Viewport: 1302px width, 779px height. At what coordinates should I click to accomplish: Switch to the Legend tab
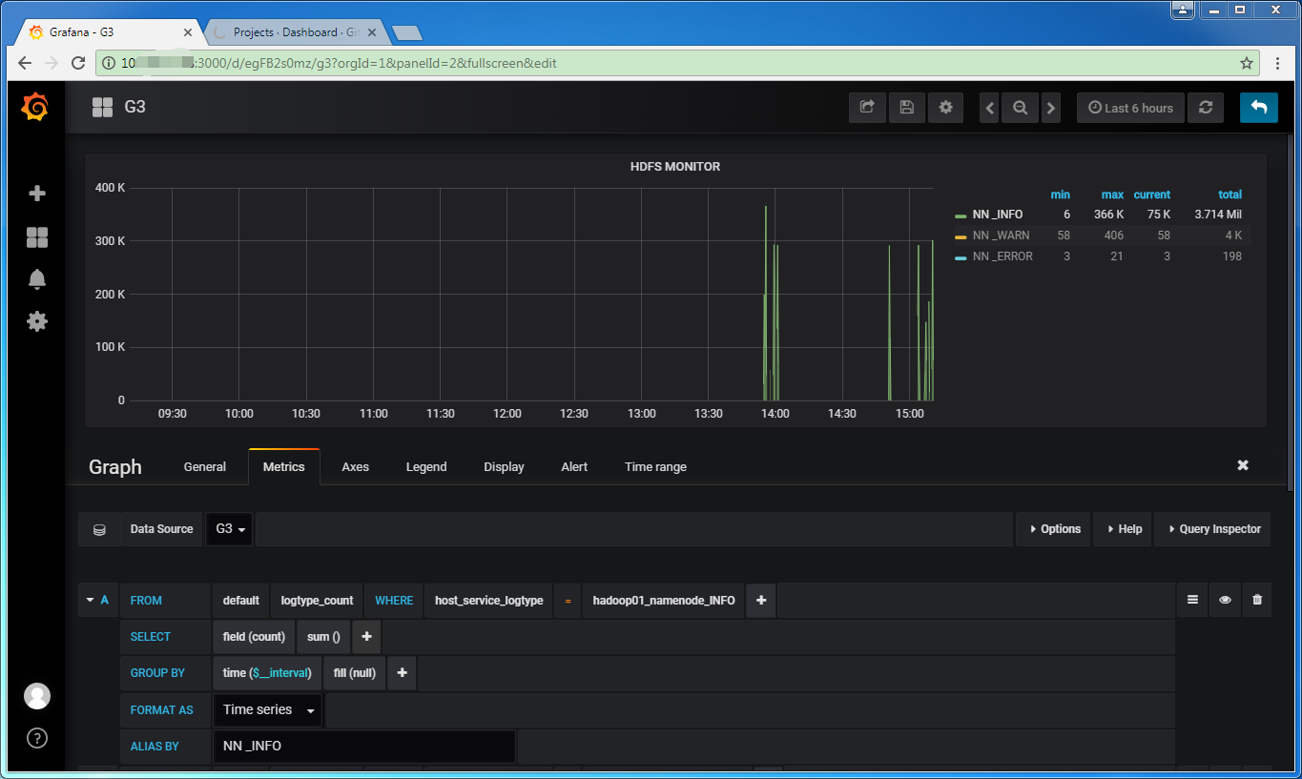(x=426, y=467)
